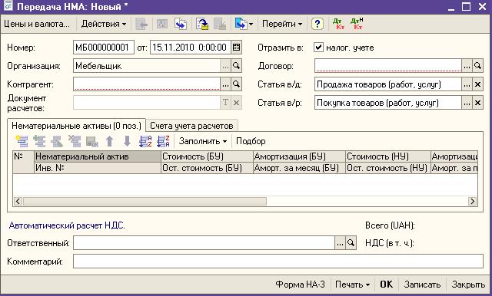492x296 pixels.
Task: Click the magnifier next to Договор field
Action: click(477, 66)
